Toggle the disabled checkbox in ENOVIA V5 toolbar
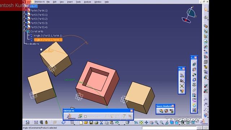Viewport: 231px width, 130px height. [85, 116]
